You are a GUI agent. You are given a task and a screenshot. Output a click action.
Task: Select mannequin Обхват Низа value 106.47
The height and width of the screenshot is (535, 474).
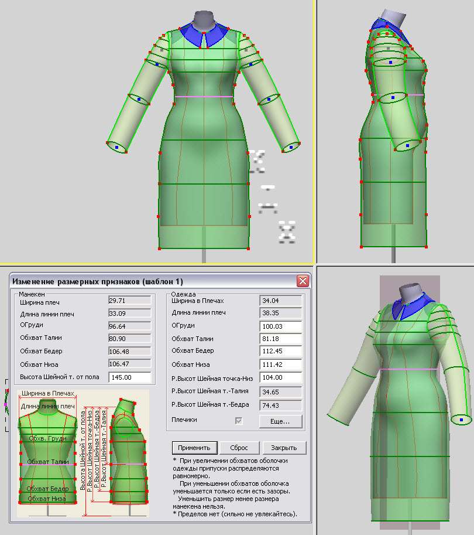(129, 364)
